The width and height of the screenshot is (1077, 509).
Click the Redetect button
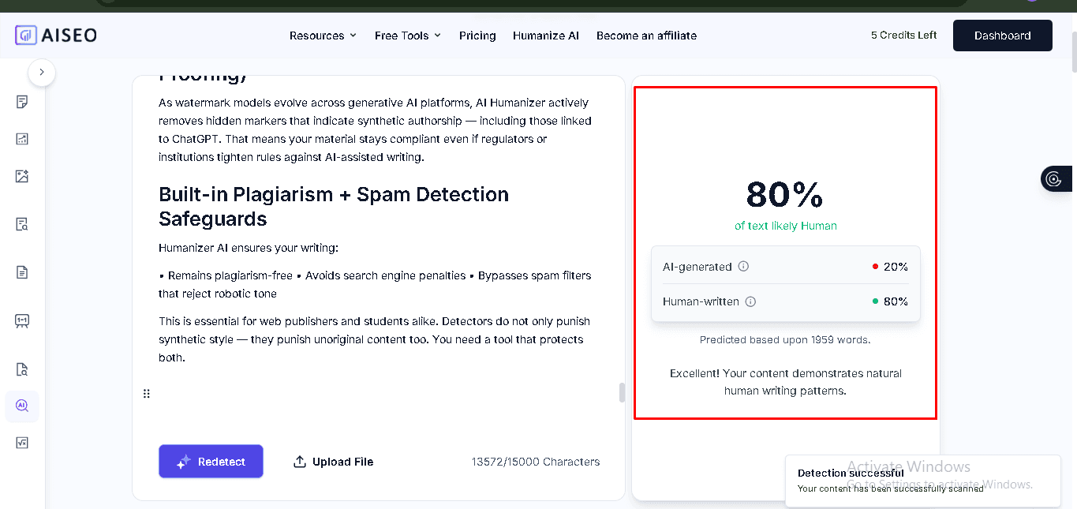pos(211,461)
